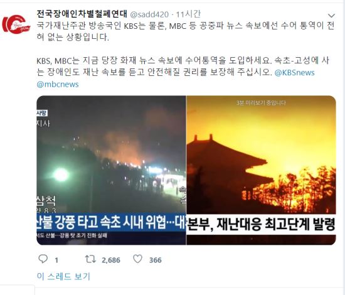Click the red profile avatar logo
Screen dimensions: 345x295
pos(16,24)
